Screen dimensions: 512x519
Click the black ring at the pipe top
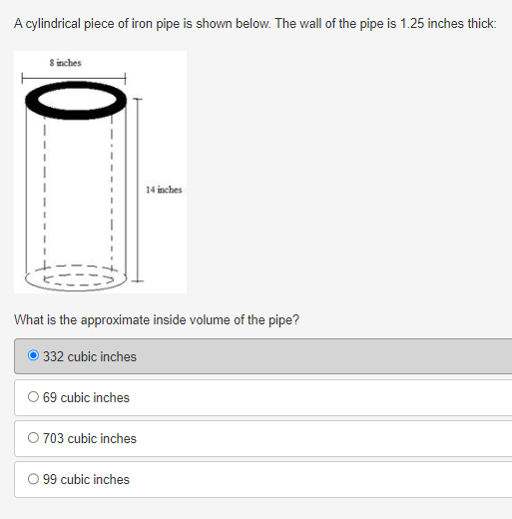76,114
